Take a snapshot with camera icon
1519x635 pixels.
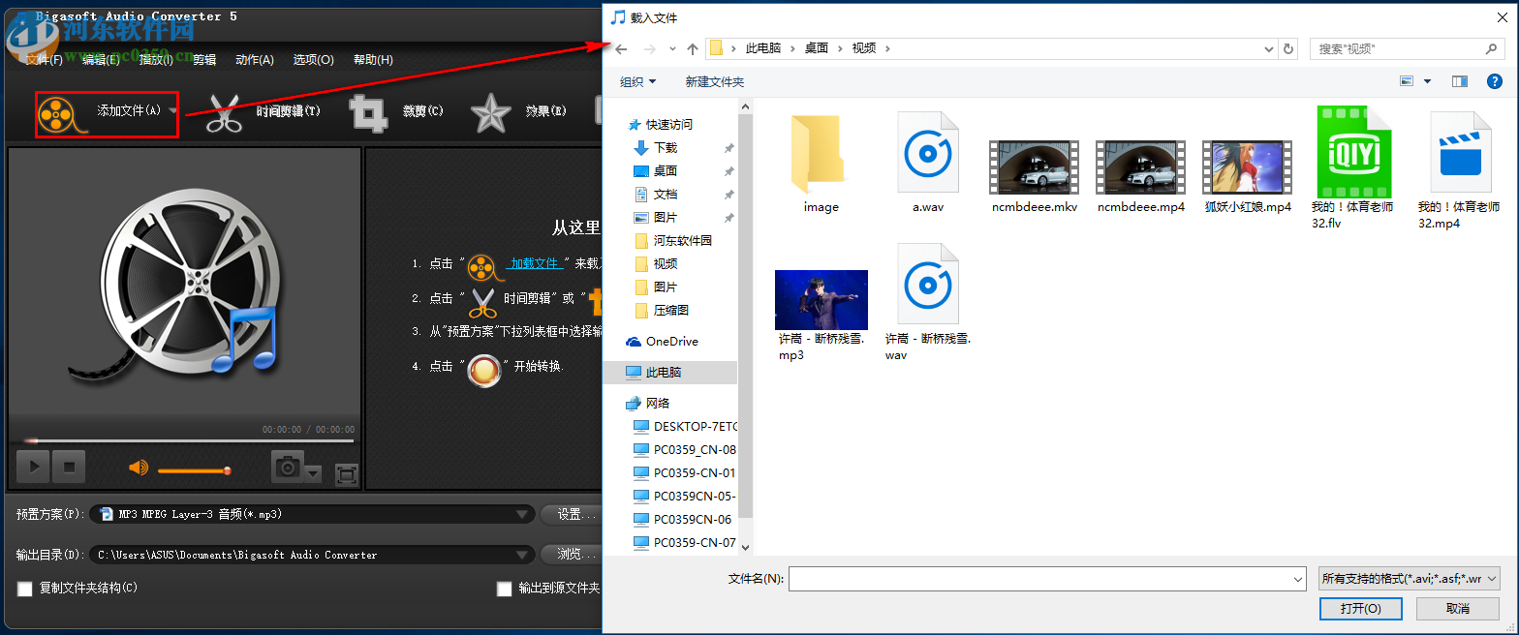(x=288, y=468)
